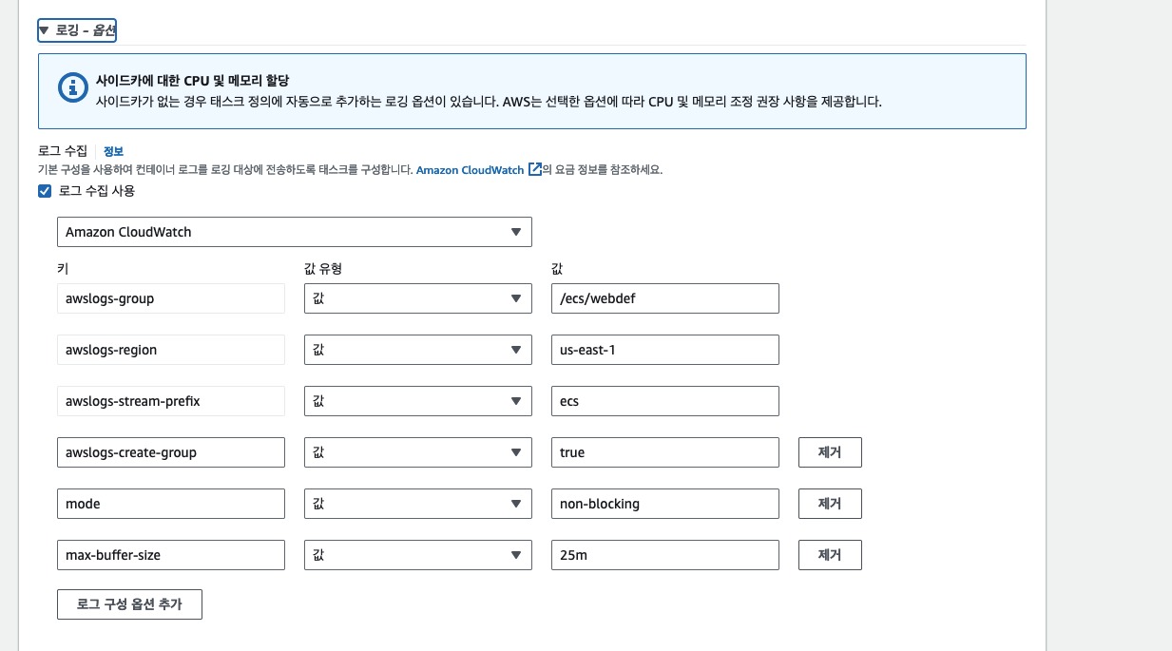
Task: Remove the mode option
Action: click(830, 504)
